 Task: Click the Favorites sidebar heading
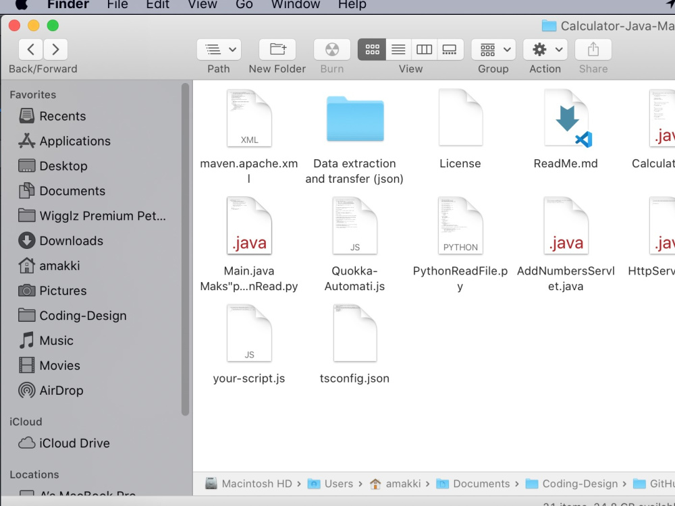click(33, 94)
